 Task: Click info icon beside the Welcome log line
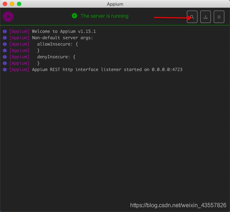point(5,31)
